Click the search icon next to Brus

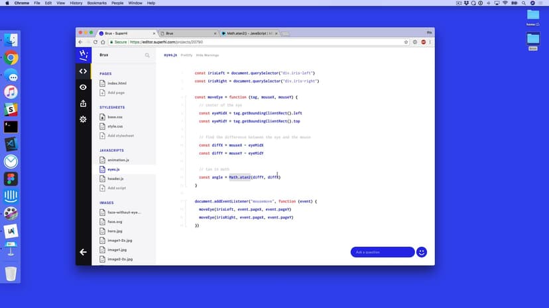pos(147,56)
